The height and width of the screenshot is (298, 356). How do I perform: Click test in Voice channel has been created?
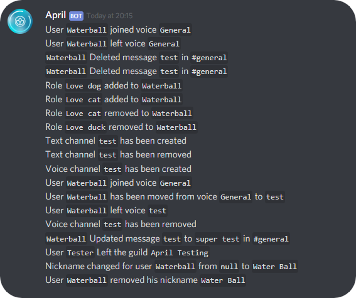[x=112, y=169]
